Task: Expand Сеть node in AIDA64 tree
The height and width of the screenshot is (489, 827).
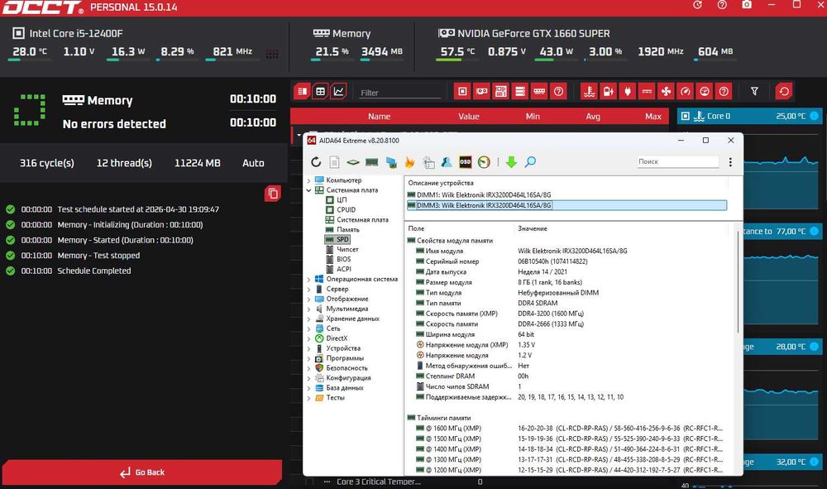Action: 308,328
